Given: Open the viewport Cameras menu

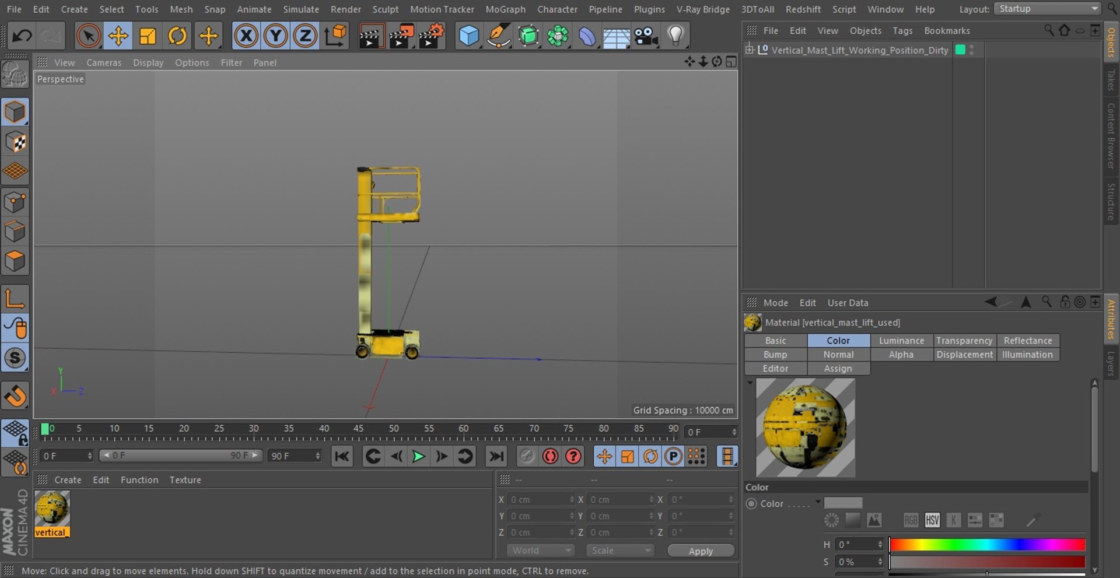Looking at the screenshot, I should tap(104, 62).
